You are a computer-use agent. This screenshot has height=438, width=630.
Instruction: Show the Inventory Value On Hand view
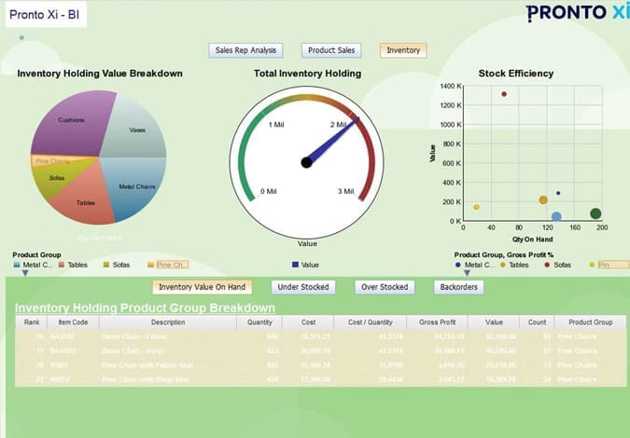click(x=203, y=287)
